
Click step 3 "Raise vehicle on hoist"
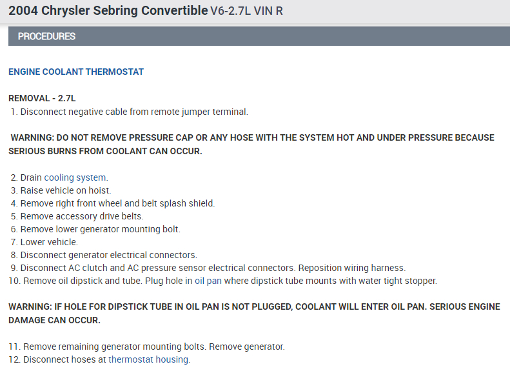tap(66, 190)
